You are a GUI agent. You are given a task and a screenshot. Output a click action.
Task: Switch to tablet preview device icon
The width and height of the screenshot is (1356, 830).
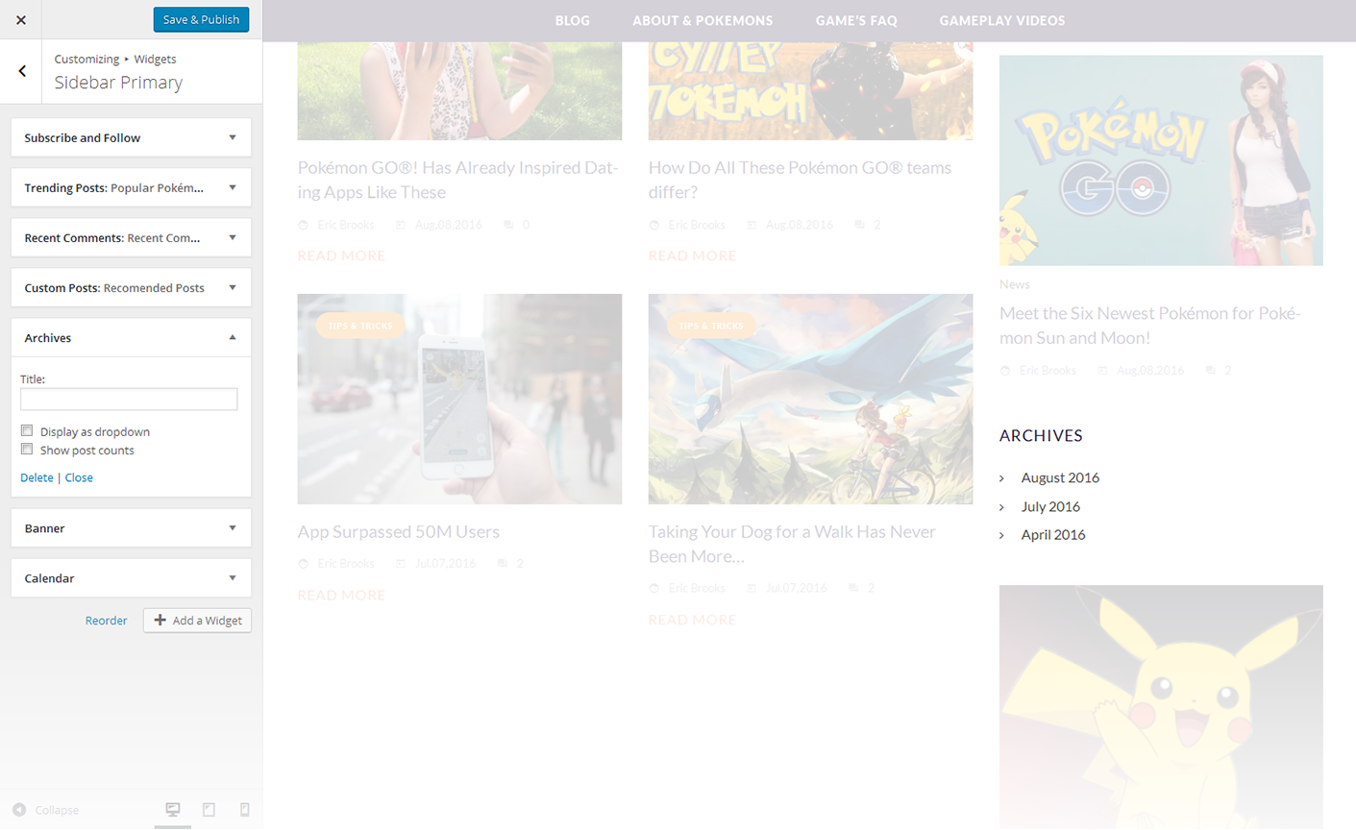click(x=209, y=810)
